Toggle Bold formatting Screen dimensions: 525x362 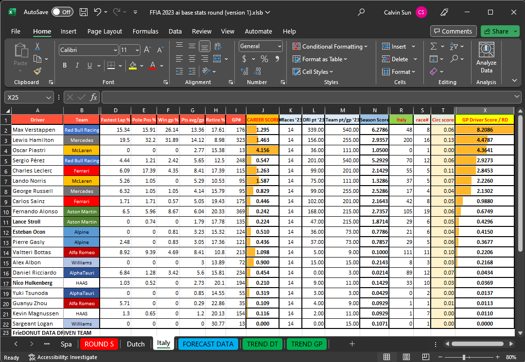click(x=65, y=65)
